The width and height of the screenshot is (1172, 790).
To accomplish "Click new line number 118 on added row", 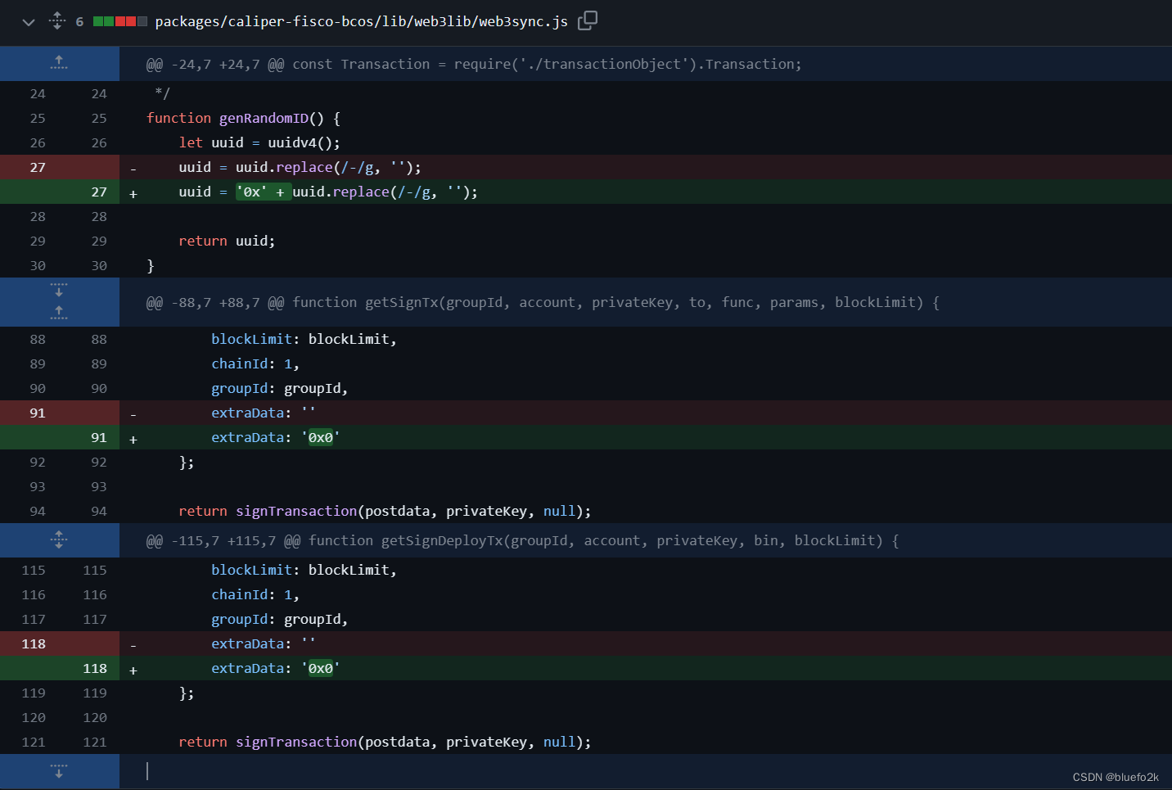I will [x=95, y=668].
